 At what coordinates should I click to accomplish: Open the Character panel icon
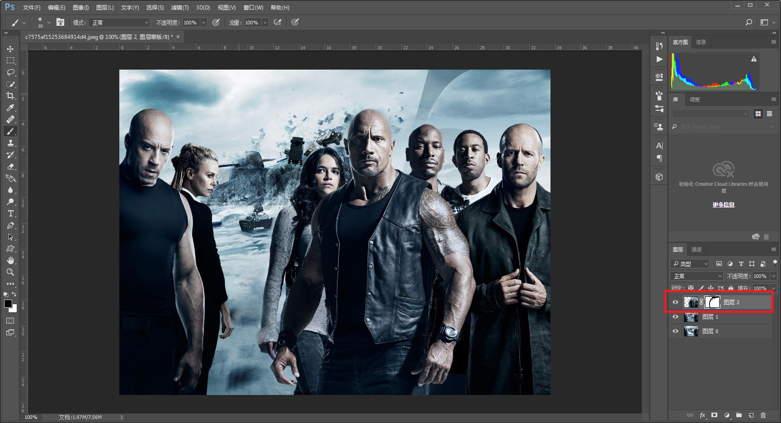click(x=659, y=146)
